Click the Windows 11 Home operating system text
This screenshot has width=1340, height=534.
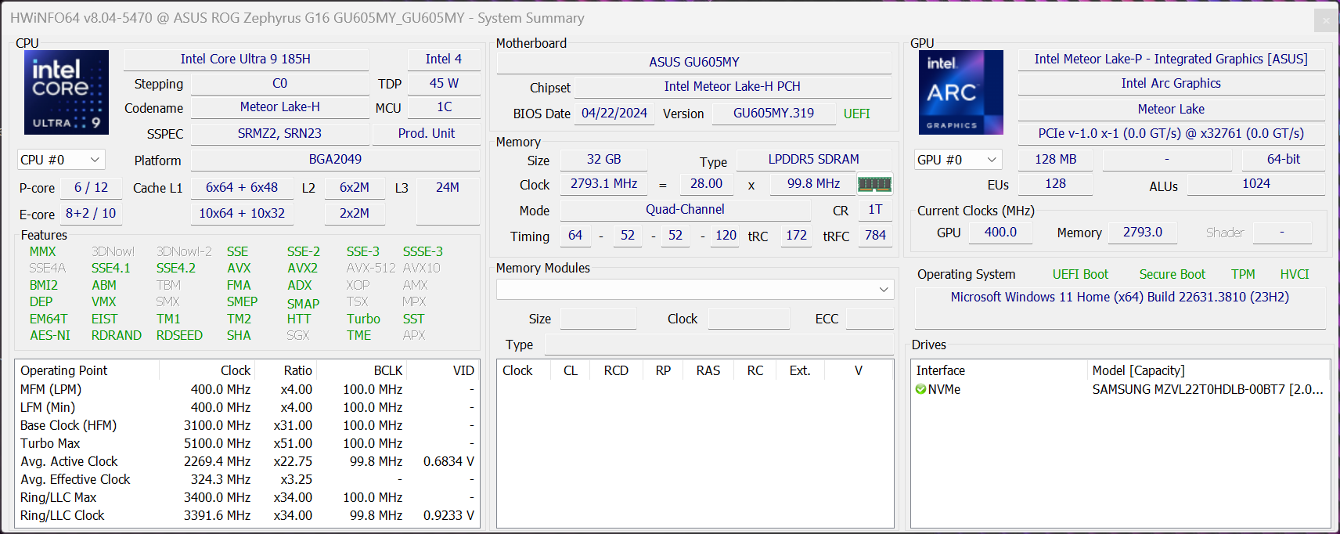[x=1119, y=298]
